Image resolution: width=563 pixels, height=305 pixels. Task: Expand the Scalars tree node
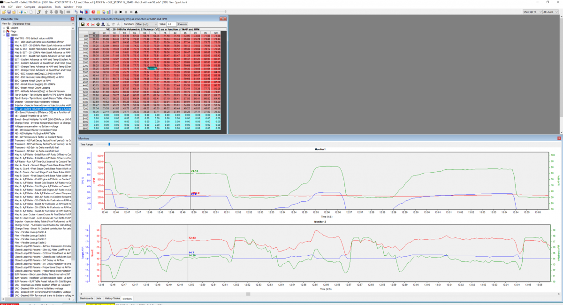[x=4, y=28]
